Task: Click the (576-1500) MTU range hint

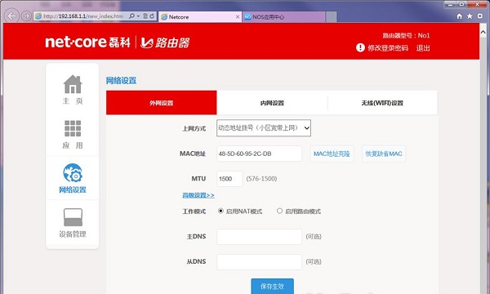Action: pos(261,179)
